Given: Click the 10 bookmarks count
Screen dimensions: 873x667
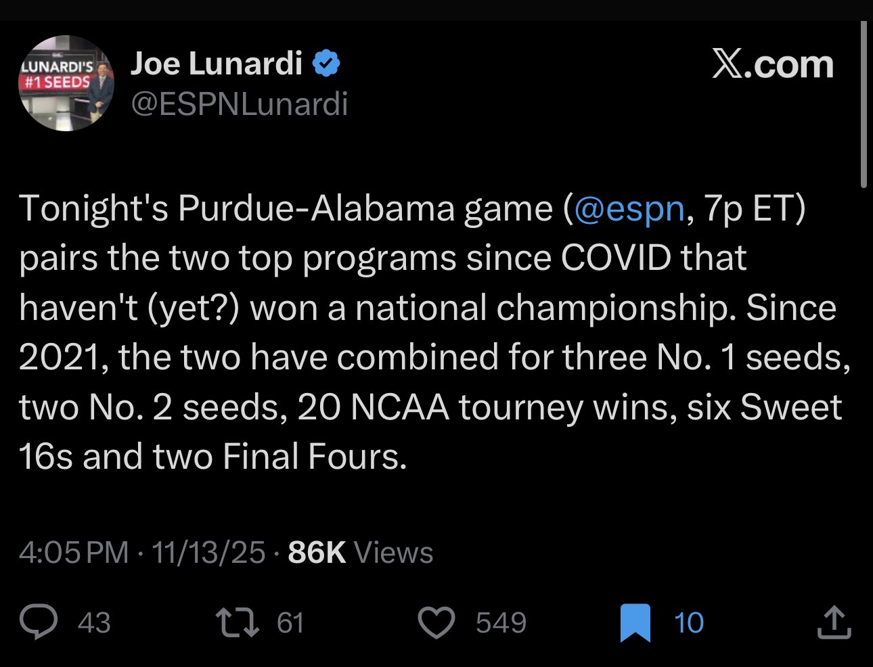Looking at the screenshot, I should point(689,623).
